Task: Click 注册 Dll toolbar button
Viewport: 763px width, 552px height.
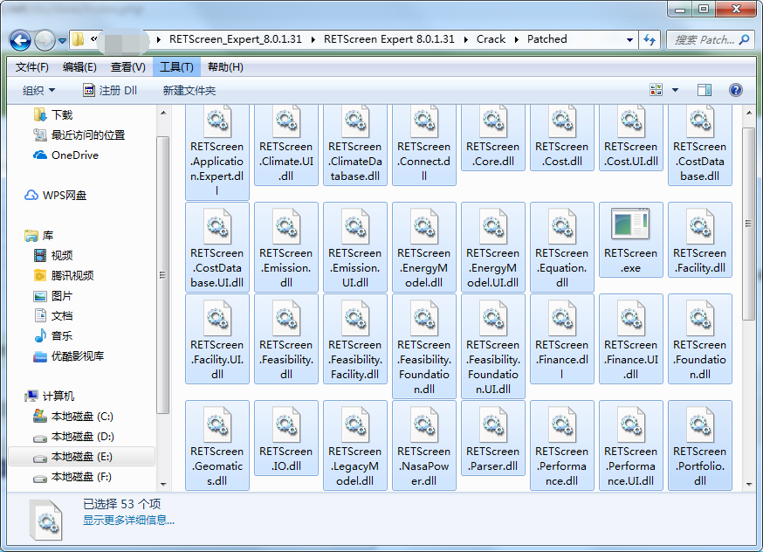Action: (110, 91)
